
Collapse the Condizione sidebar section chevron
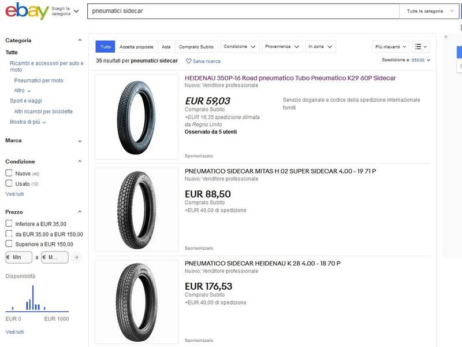80,162
